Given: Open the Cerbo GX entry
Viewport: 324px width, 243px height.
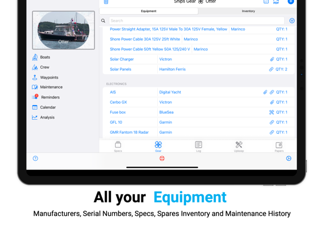Looking at the screenshot, I should (x=198, y=102).
